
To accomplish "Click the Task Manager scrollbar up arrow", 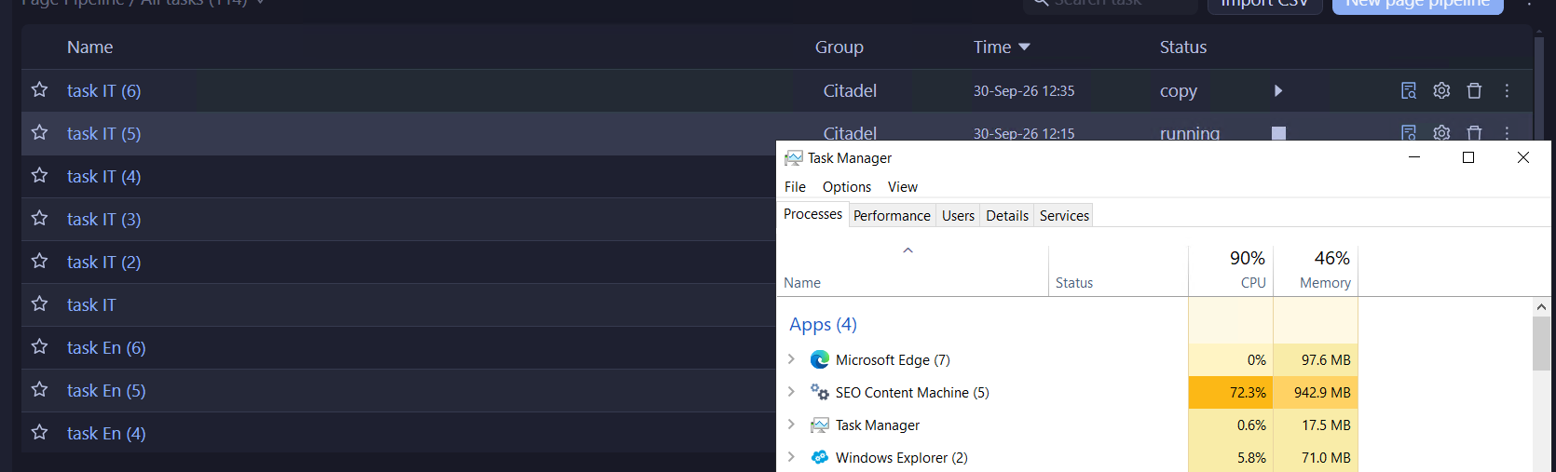I will click(1541, 306).
